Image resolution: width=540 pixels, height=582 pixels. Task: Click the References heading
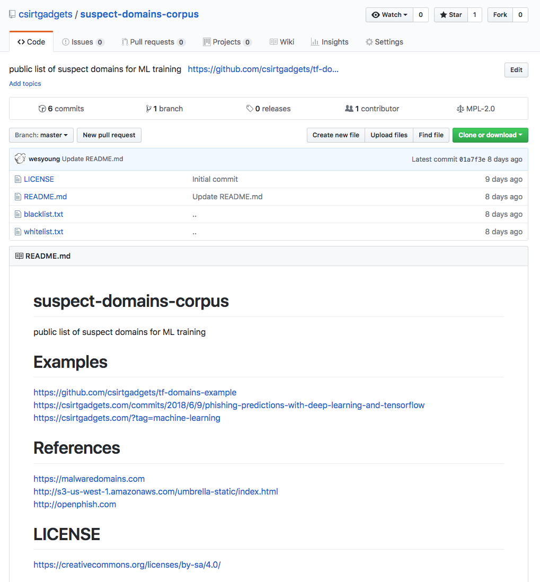coord(77,448)
